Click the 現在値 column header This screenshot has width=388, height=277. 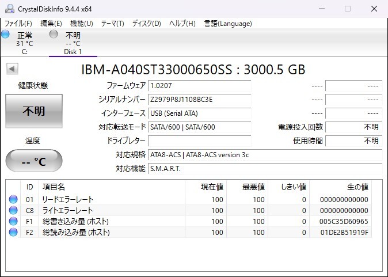coord(206,187)
